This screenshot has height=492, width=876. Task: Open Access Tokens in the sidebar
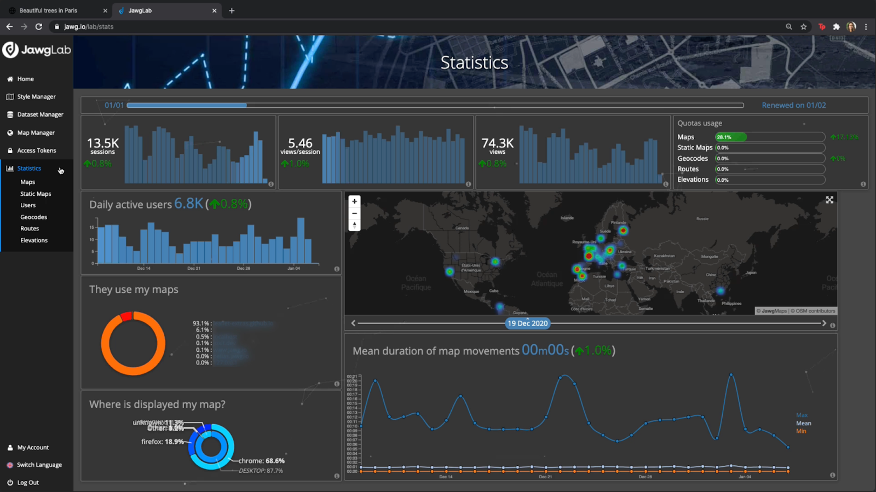click(x=37, y=151)
